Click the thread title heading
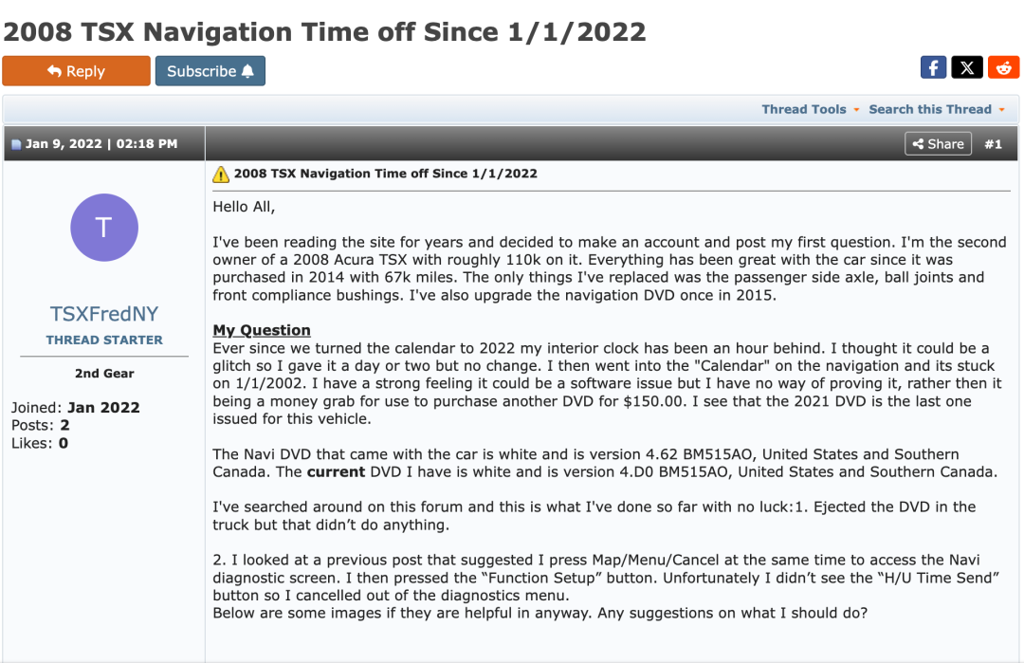This screenshot has height=663, width=1024. pyautogui.click(x=324, y=31)
